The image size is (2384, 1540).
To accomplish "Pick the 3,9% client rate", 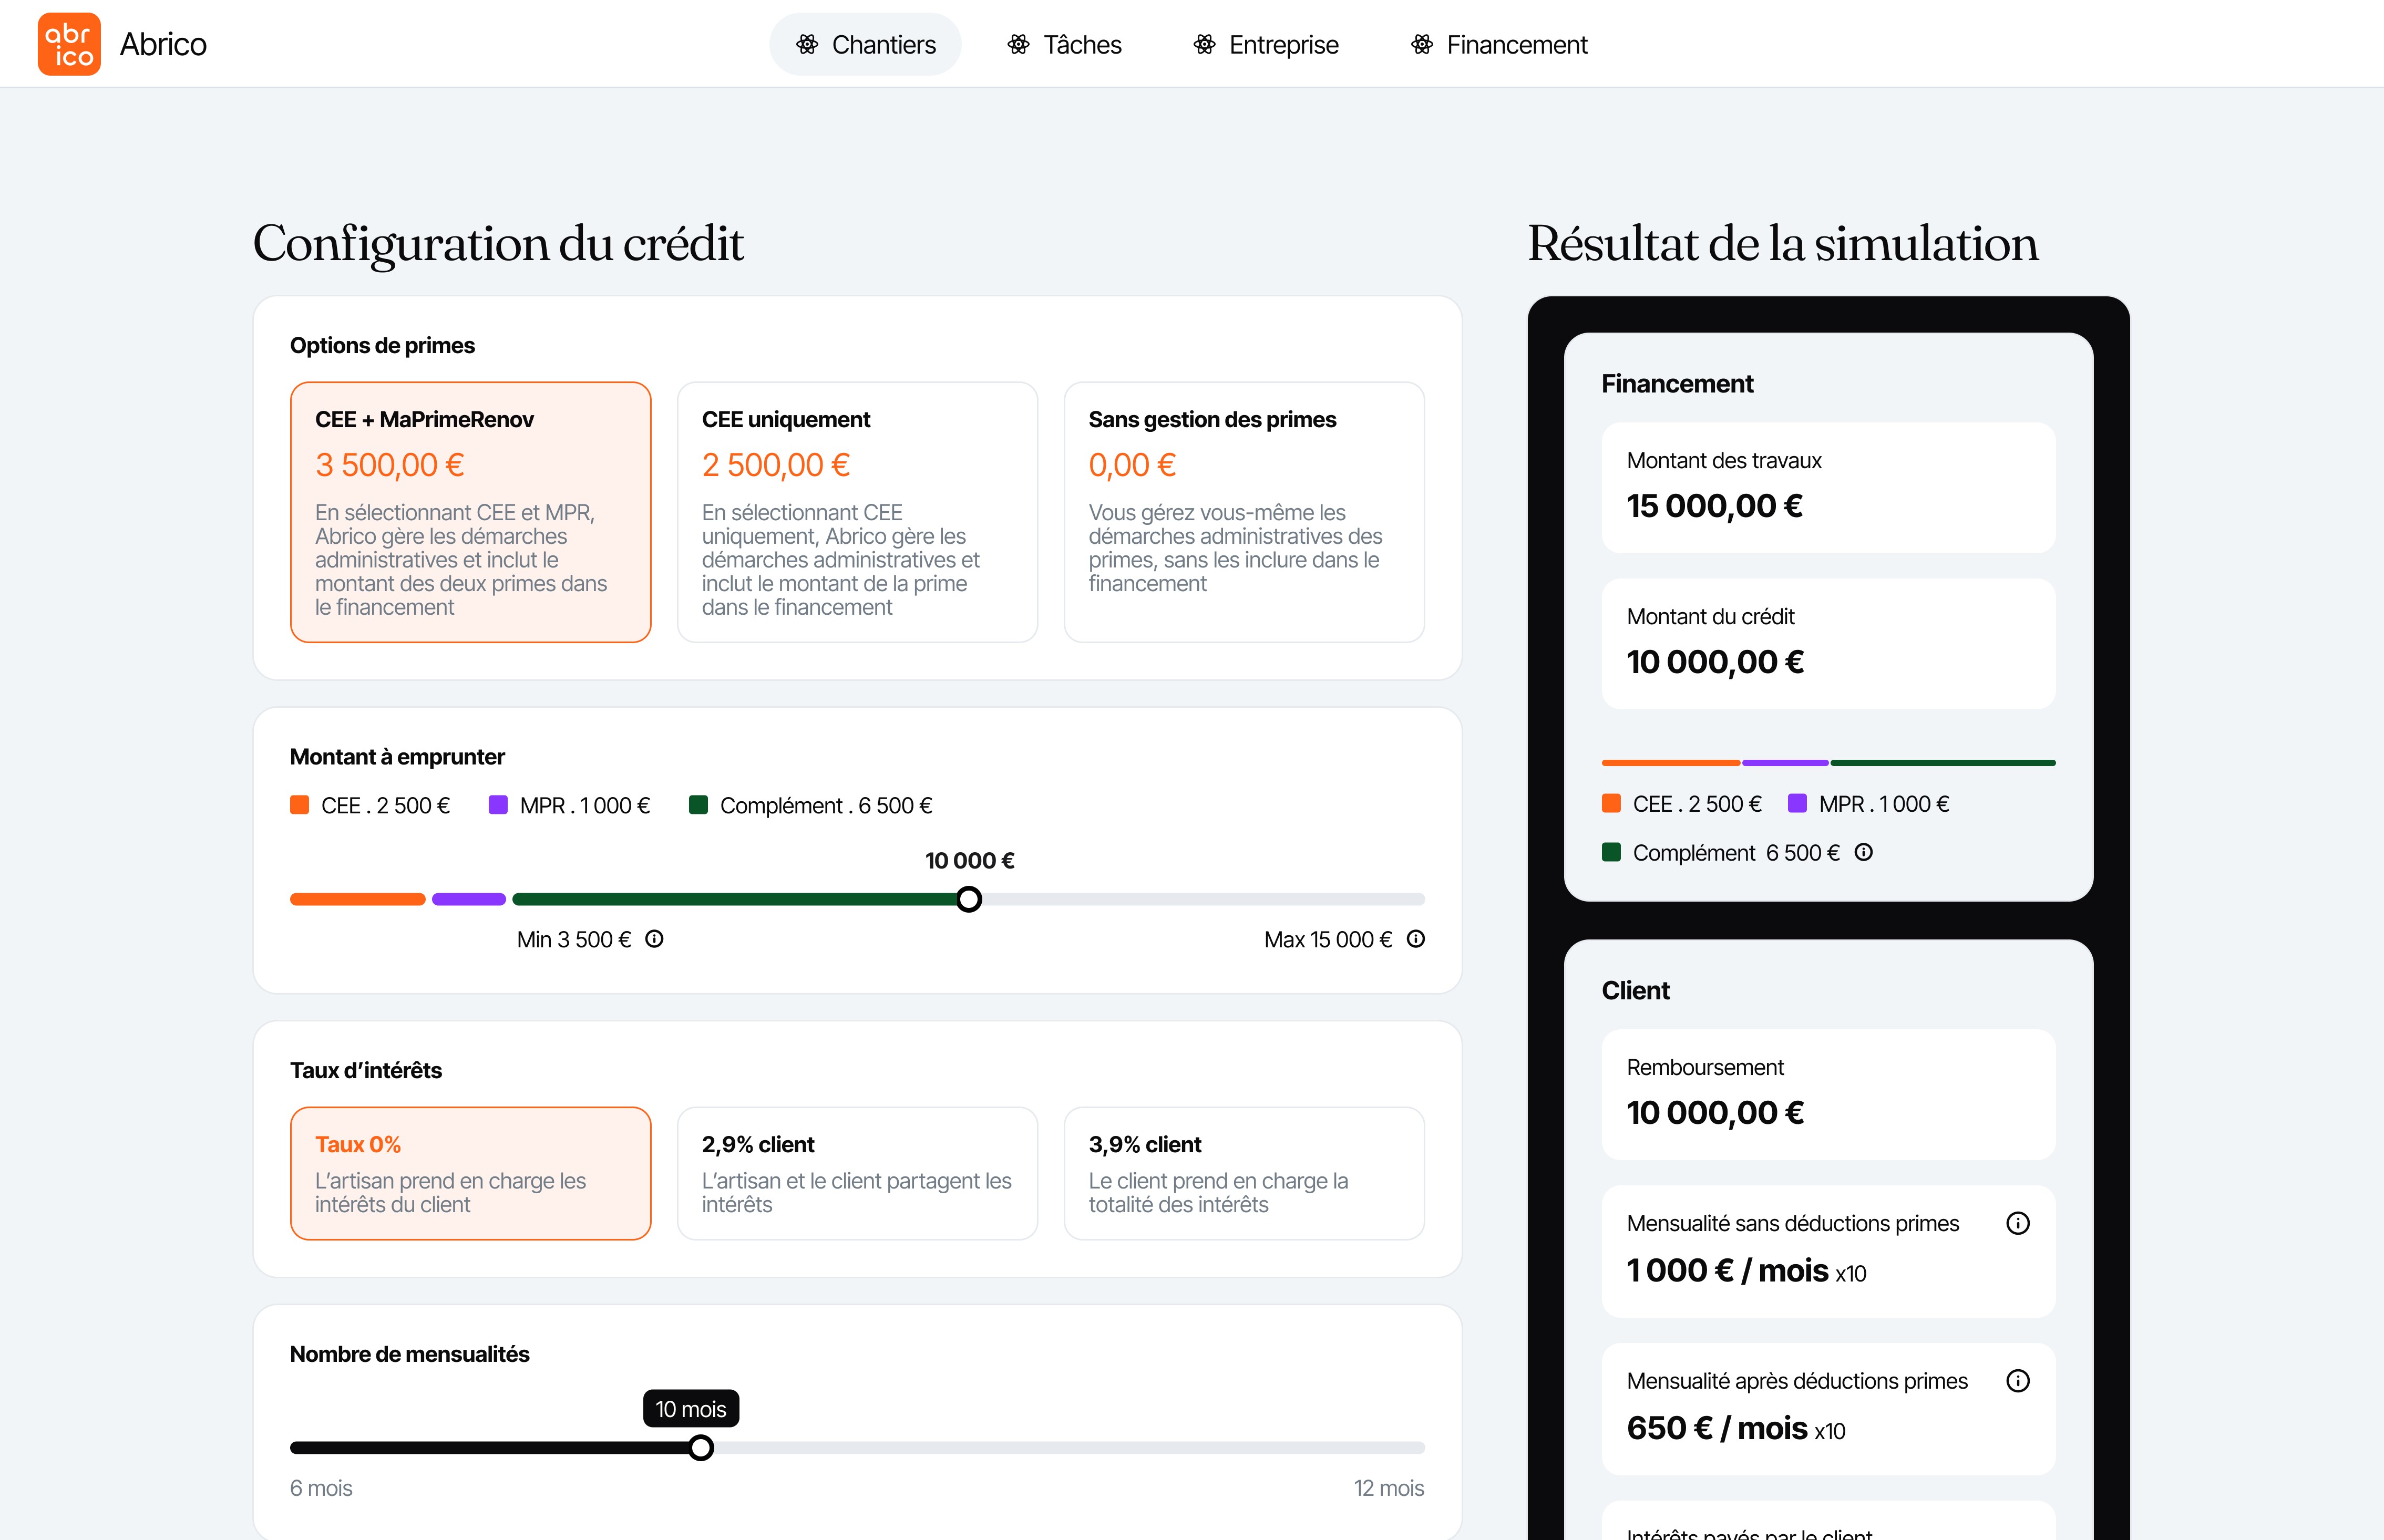I will point(1243,1172).
